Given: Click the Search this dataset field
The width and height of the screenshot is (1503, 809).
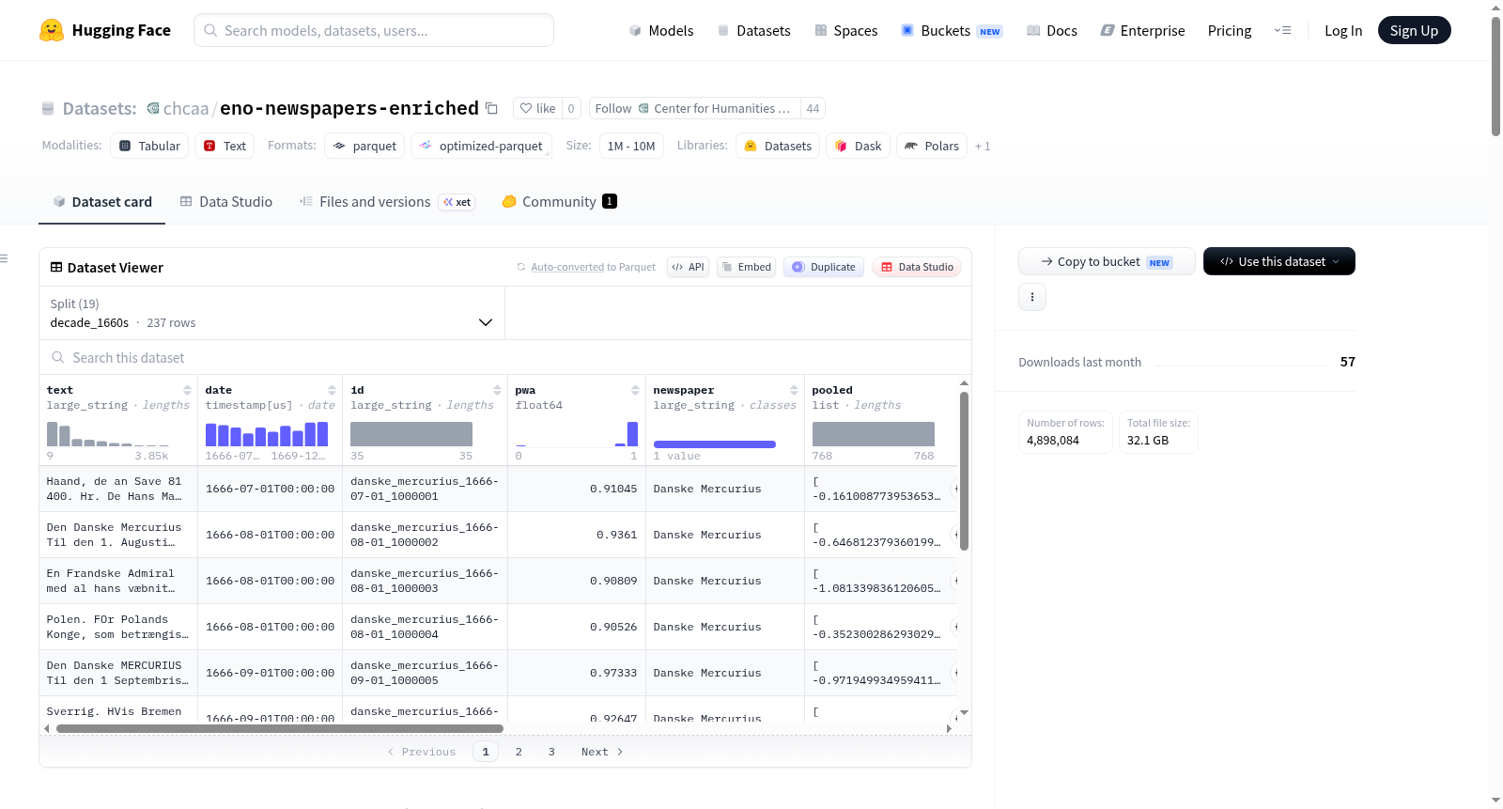Looking at the screenshot, I should click(x=505, y=358).
